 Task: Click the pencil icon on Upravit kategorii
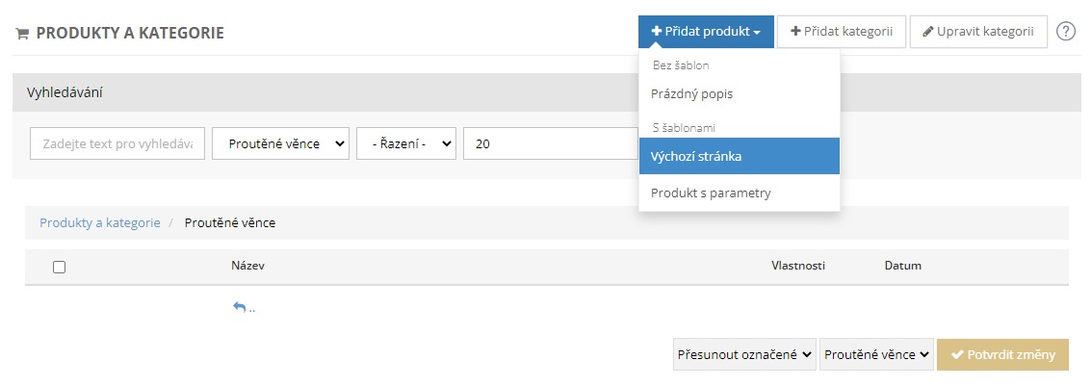(927, 32)
